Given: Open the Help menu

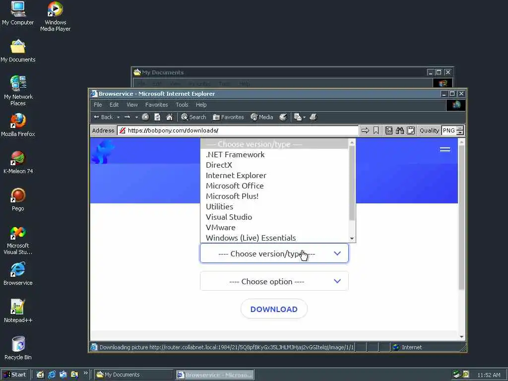Looking at the screenshot, I should click(201, 105).
